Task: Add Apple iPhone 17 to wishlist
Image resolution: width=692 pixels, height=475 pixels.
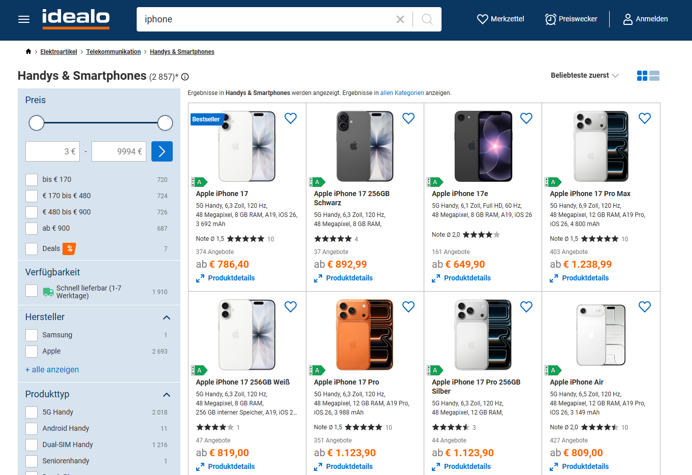Action: coord(291,118)
